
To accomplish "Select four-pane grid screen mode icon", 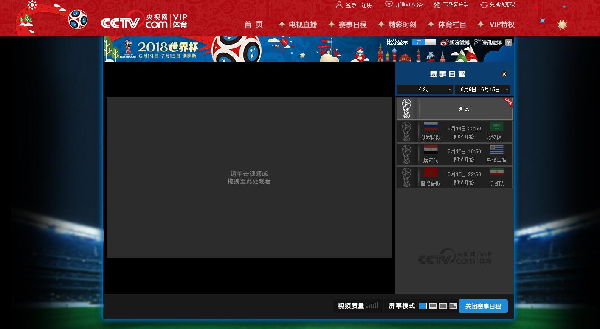I will click(x=443, y=306).
